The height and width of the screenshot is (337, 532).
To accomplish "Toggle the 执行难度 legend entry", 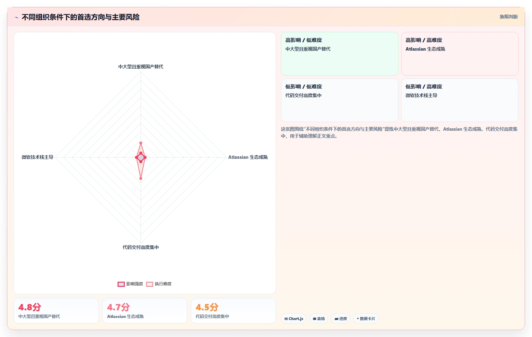I will [x=159, y=284].
